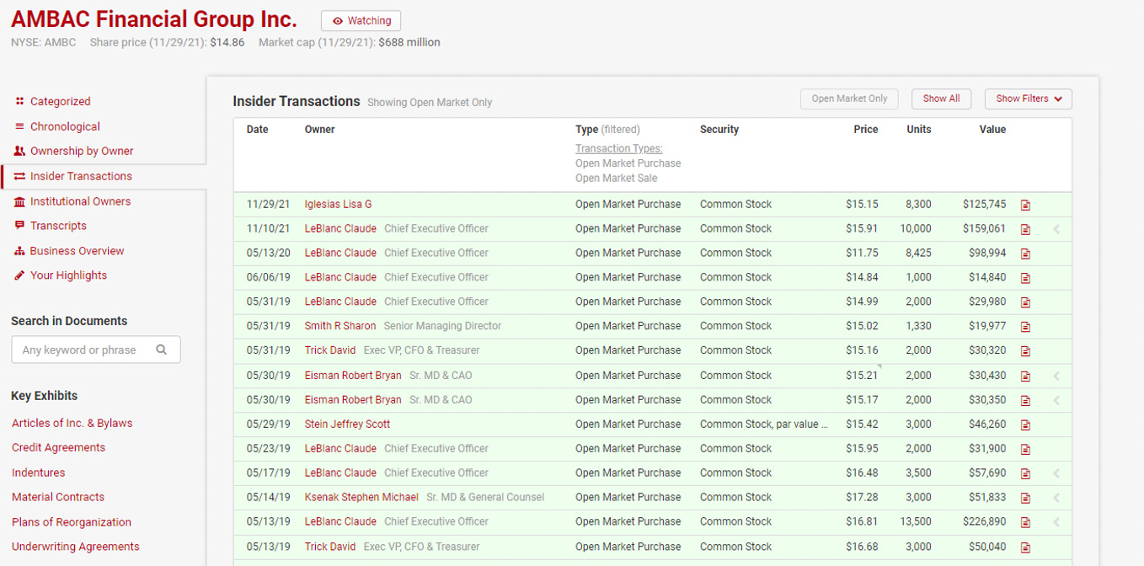Image resolution: width=1144 pixels, height=566 pixels.
Task: Open document icon for Stein Jeffrey Scott row
Action: pyautogui.click(x=1025, y=425)
